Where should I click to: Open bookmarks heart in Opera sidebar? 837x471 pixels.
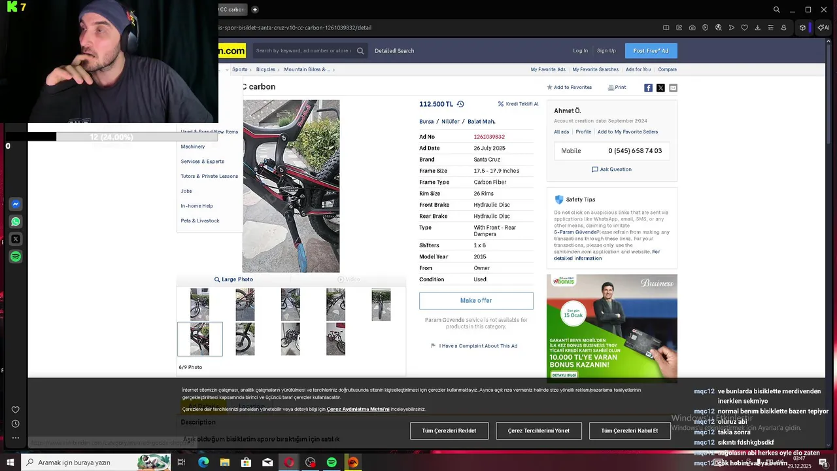click(16, 410)
